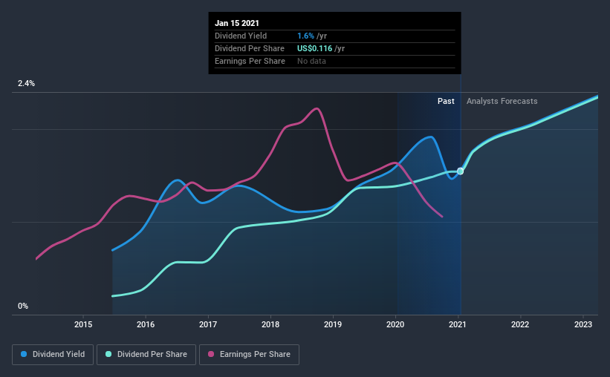The width and height of the screenshot is (610, 377).
Task: Click the 2022 x-axis label
Action: (x=520, y=324)
